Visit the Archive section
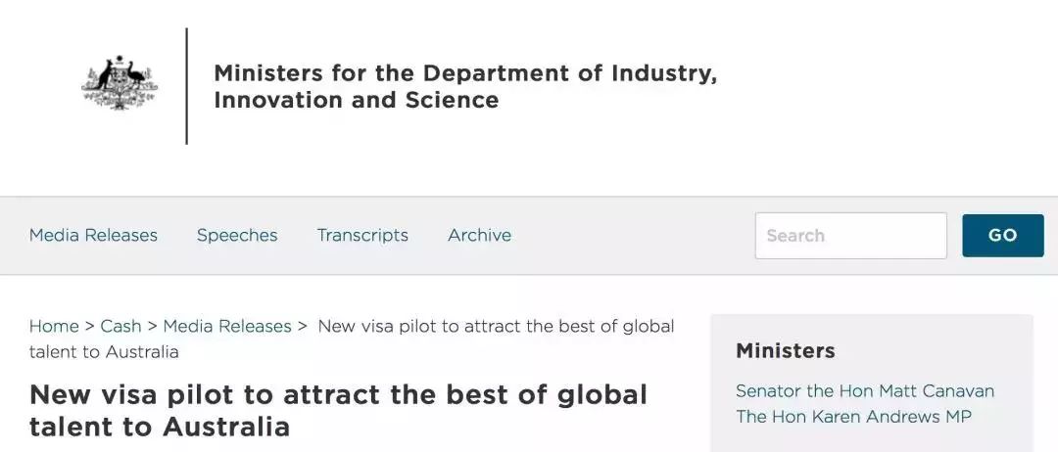This screenshot has width=1058, height=452. tap(479, 235)
